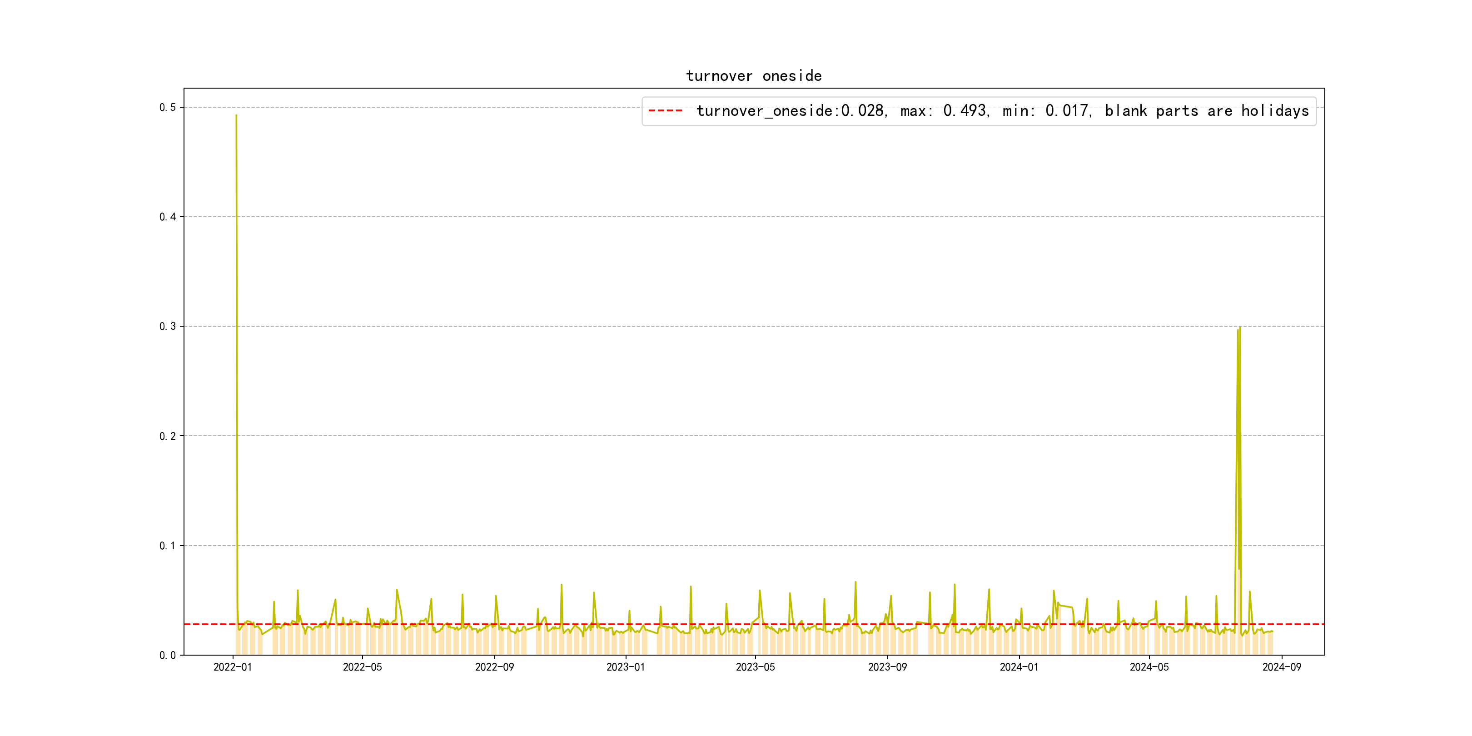Click the x-axis label 2024-09
The width and height of the screenshot is (1472, 736).
click(1282, 667)
